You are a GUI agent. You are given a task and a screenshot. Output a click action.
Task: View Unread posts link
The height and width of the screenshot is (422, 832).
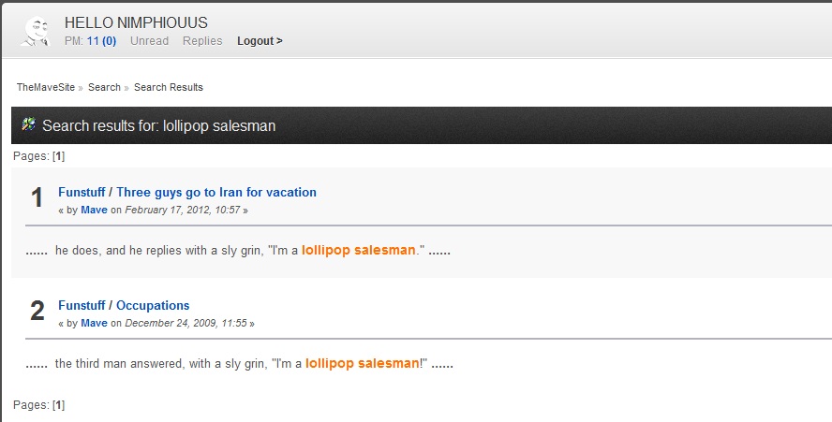tap(149, 41)
